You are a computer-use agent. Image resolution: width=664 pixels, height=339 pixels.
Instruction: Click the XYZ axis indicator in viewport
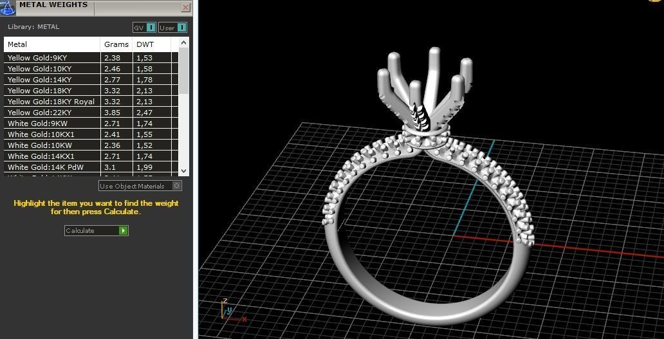[233, 310]
